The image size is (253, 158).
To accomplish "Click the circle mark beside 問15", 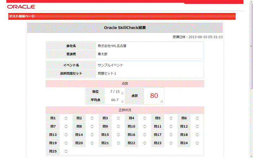I will click(118, 135).
